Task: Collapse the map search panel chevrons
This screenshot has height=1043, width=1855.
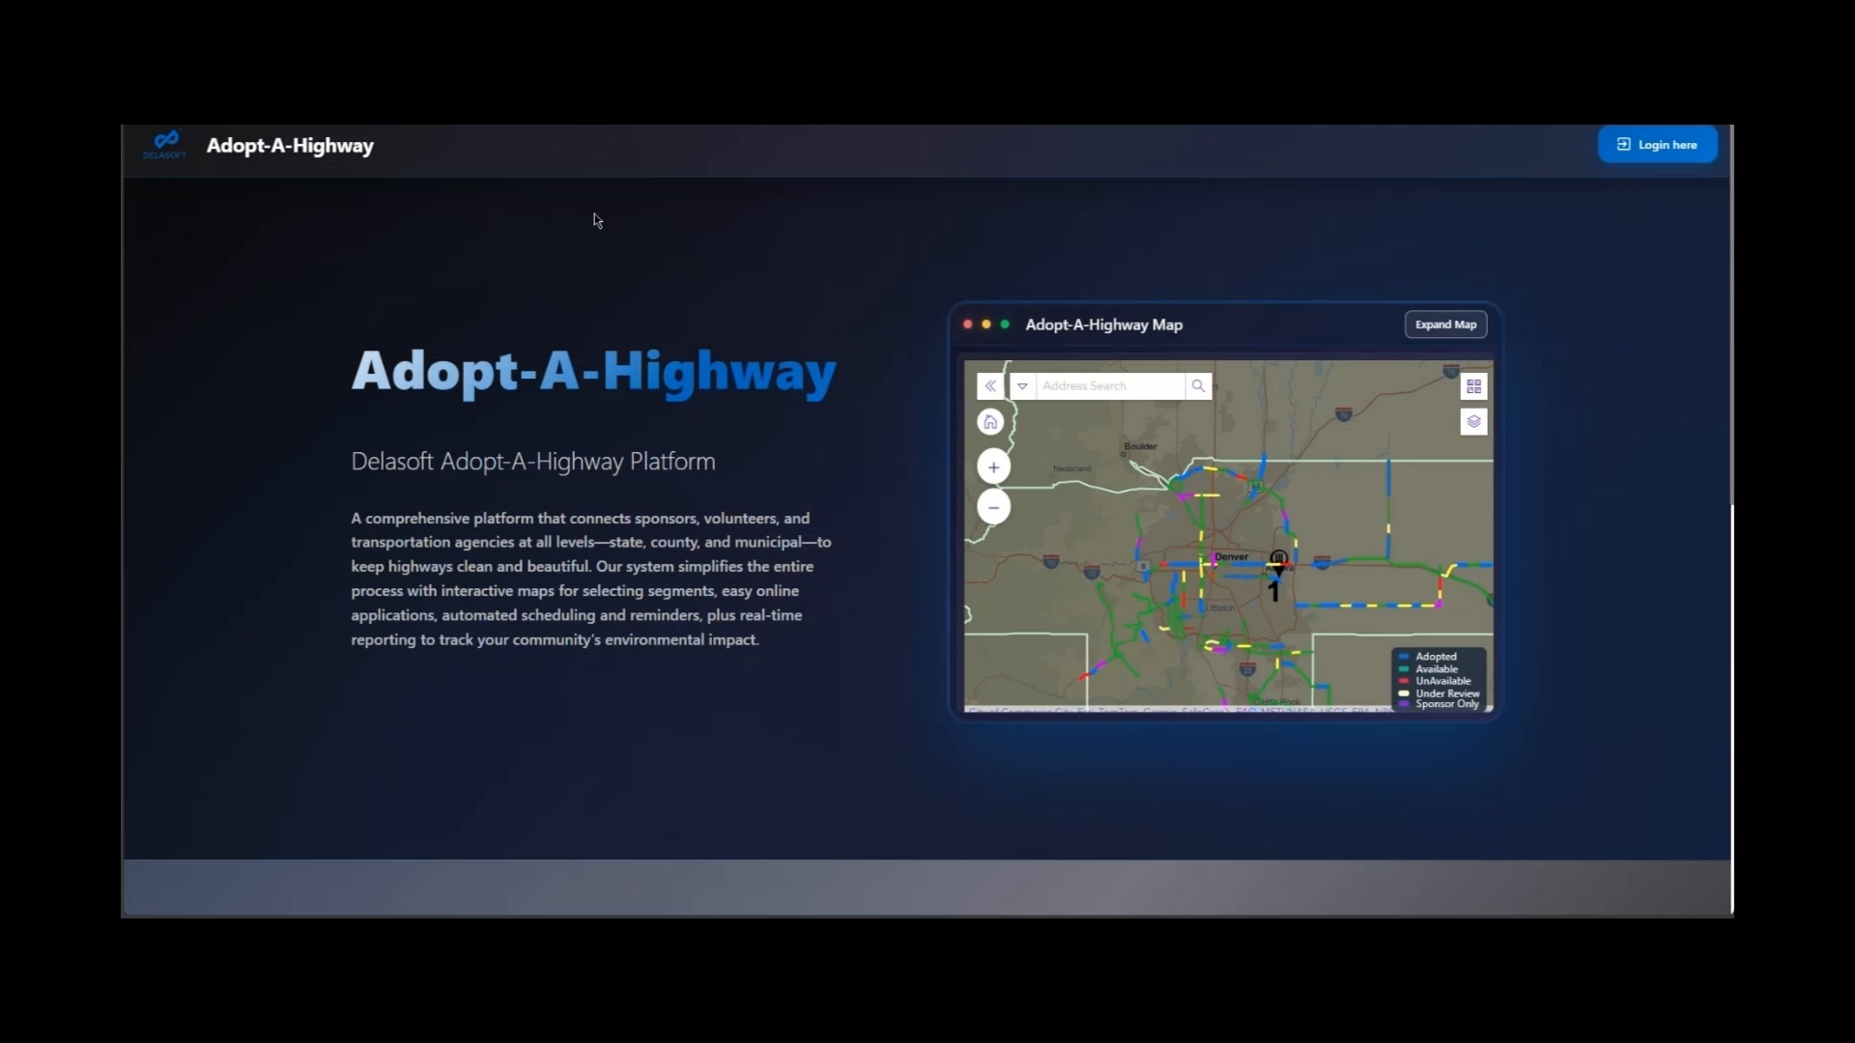Action: [x=990, y=386]
